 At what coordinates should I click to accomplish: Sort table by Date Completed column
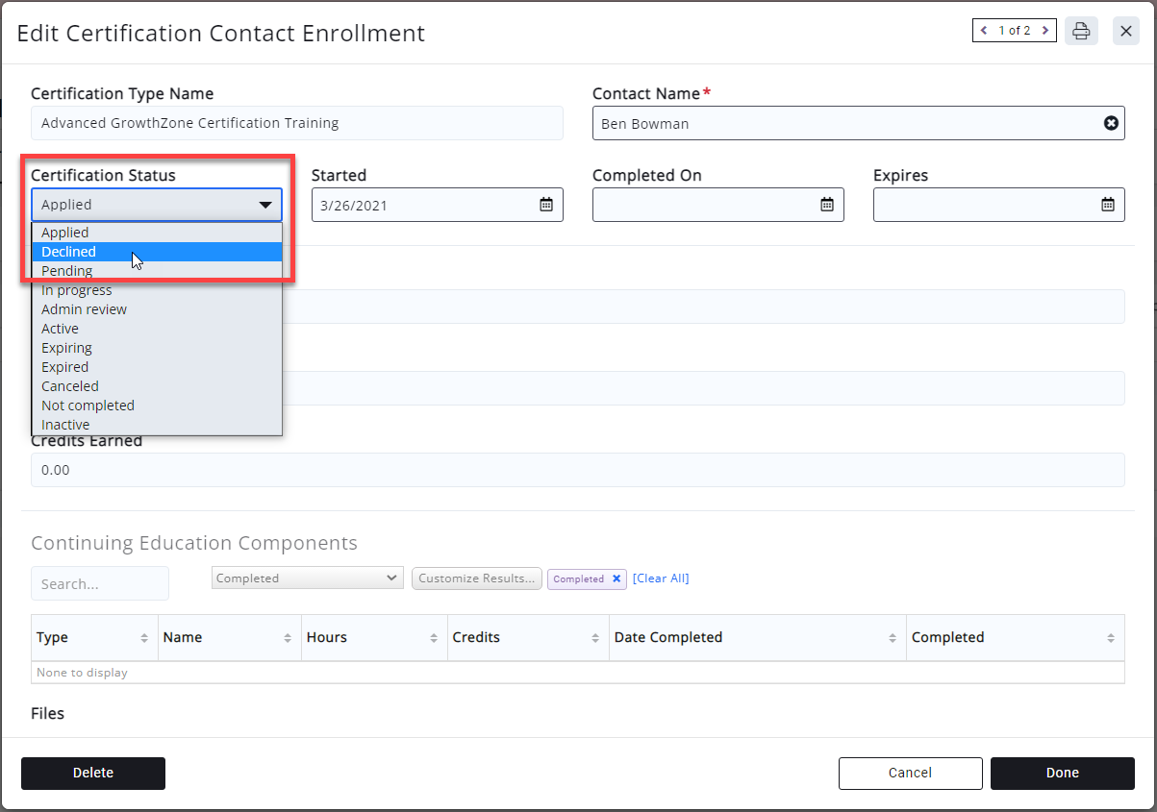point(892,638)
